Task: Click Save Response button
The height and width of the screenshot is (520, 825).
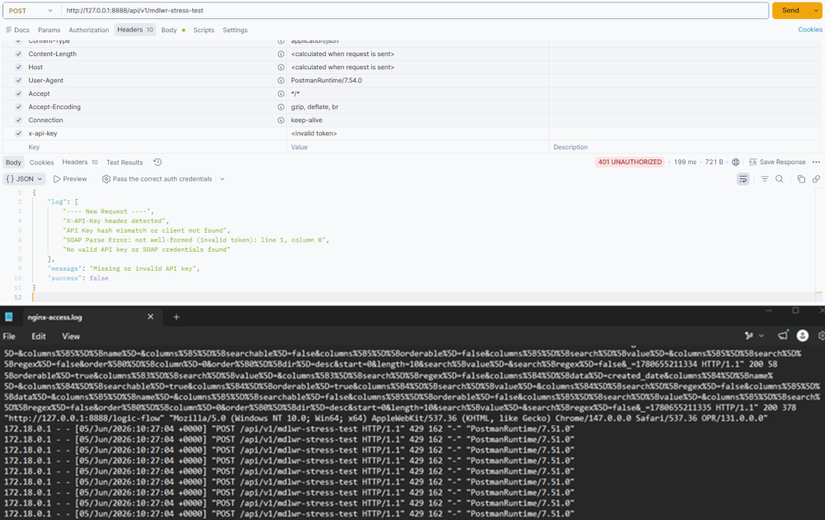Action: [x=777, y=162]
